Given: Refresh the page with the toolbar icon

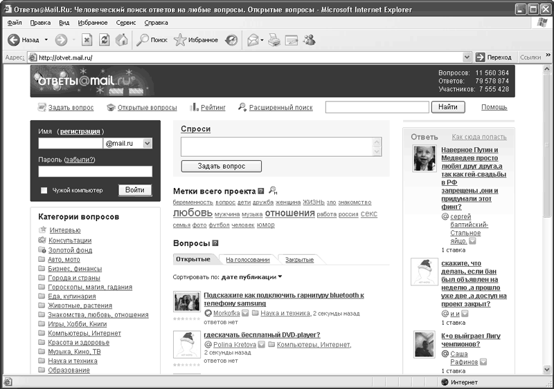Looking at the screenshot, I should pos(105,40).
